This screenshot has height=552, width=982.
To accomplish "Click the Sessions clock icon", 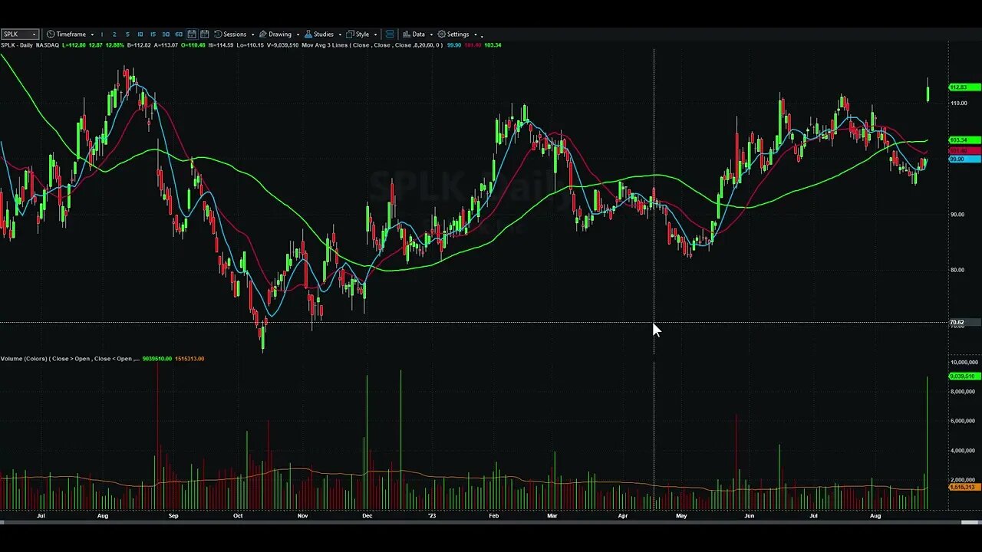I will (218, 34).
